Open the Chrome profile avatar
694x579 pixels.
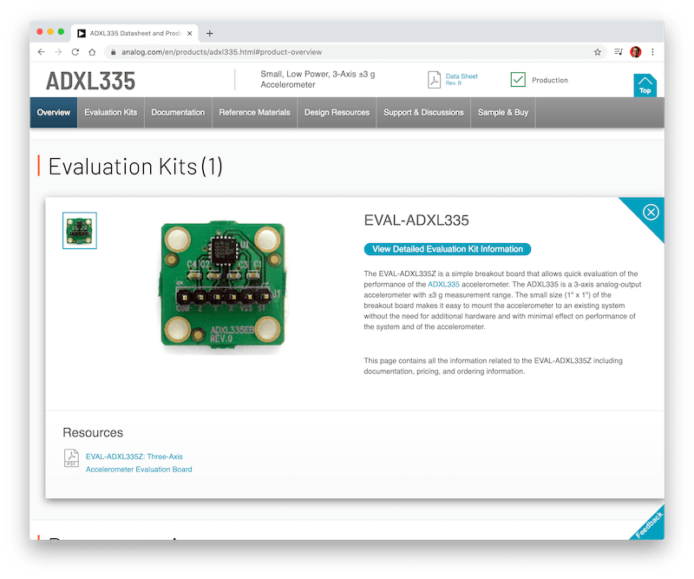pyautogui.click(x=636, y=52)
